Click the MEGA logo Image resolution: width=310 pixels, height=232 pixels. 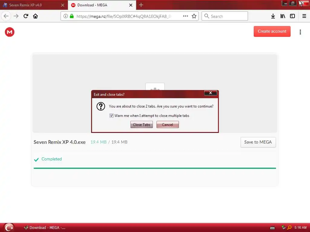point(9,32)
